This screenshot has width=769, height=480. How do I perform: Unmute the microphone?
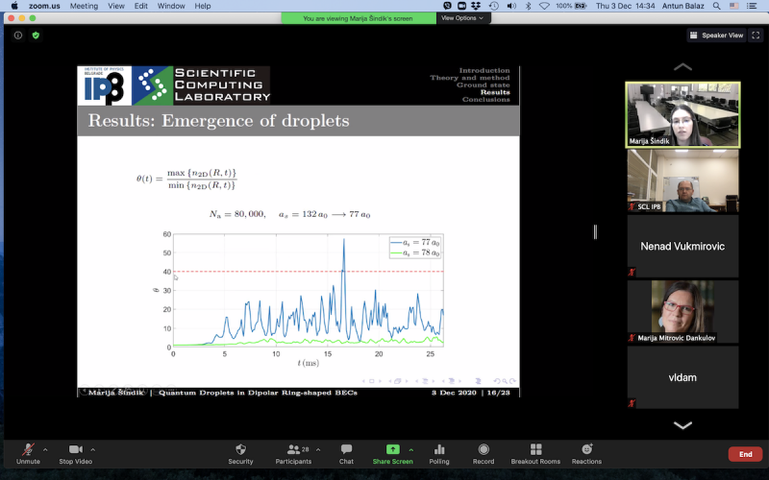(28, 449)
